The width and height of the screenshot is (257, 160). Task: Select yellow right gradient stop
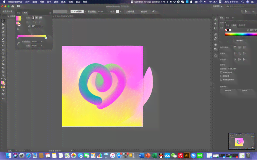46,38
